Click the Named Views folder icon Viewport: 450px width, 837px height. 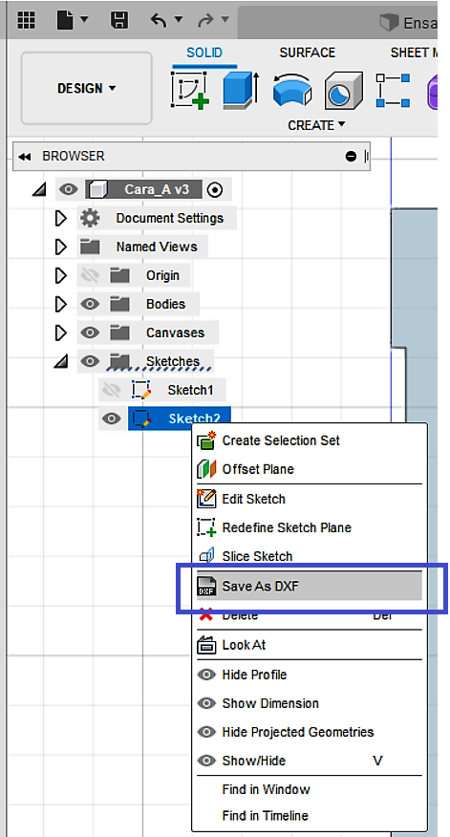coord(90,247)
